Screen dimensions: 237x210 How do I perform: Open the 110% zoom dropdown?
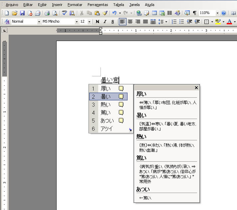(x=217, y=13)
